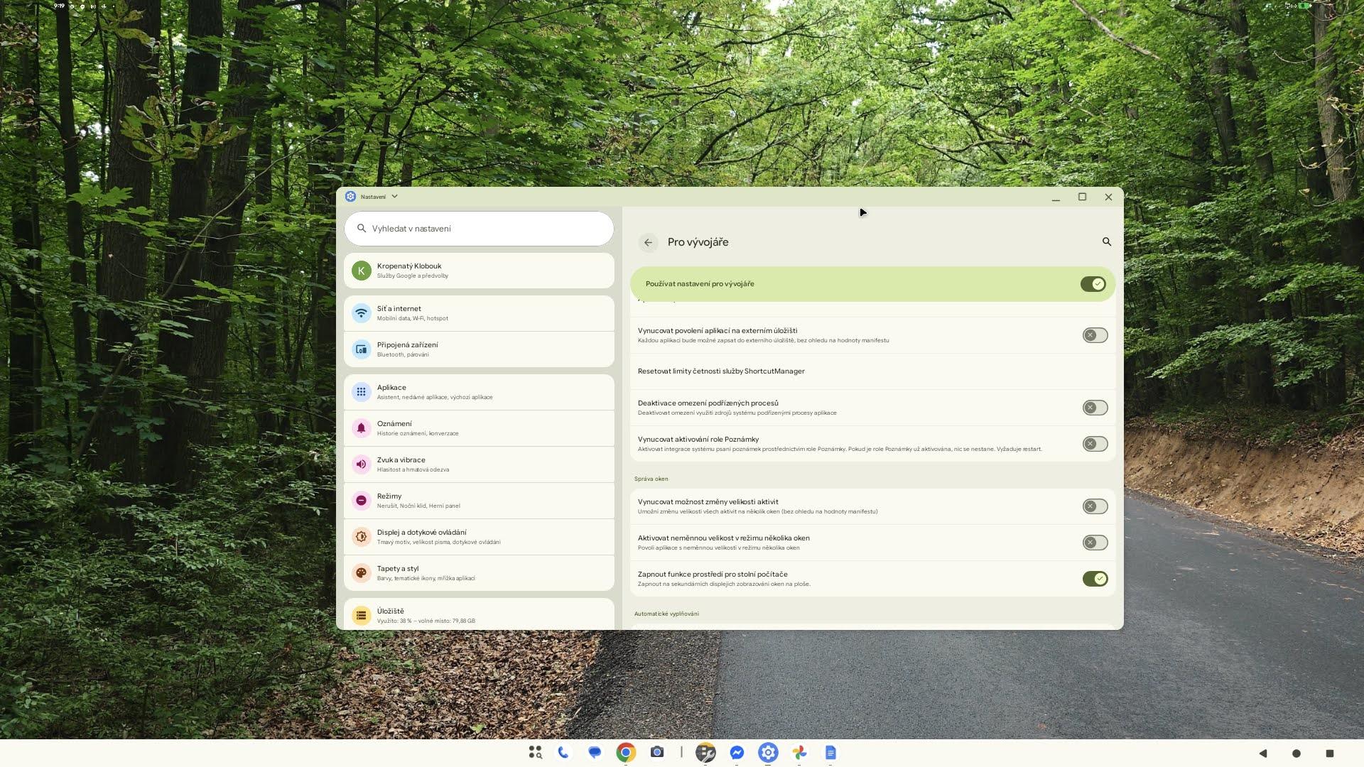Toggle Aktivovat neměnnou velikost v režimu několika oken

[x=1095, y=543]
